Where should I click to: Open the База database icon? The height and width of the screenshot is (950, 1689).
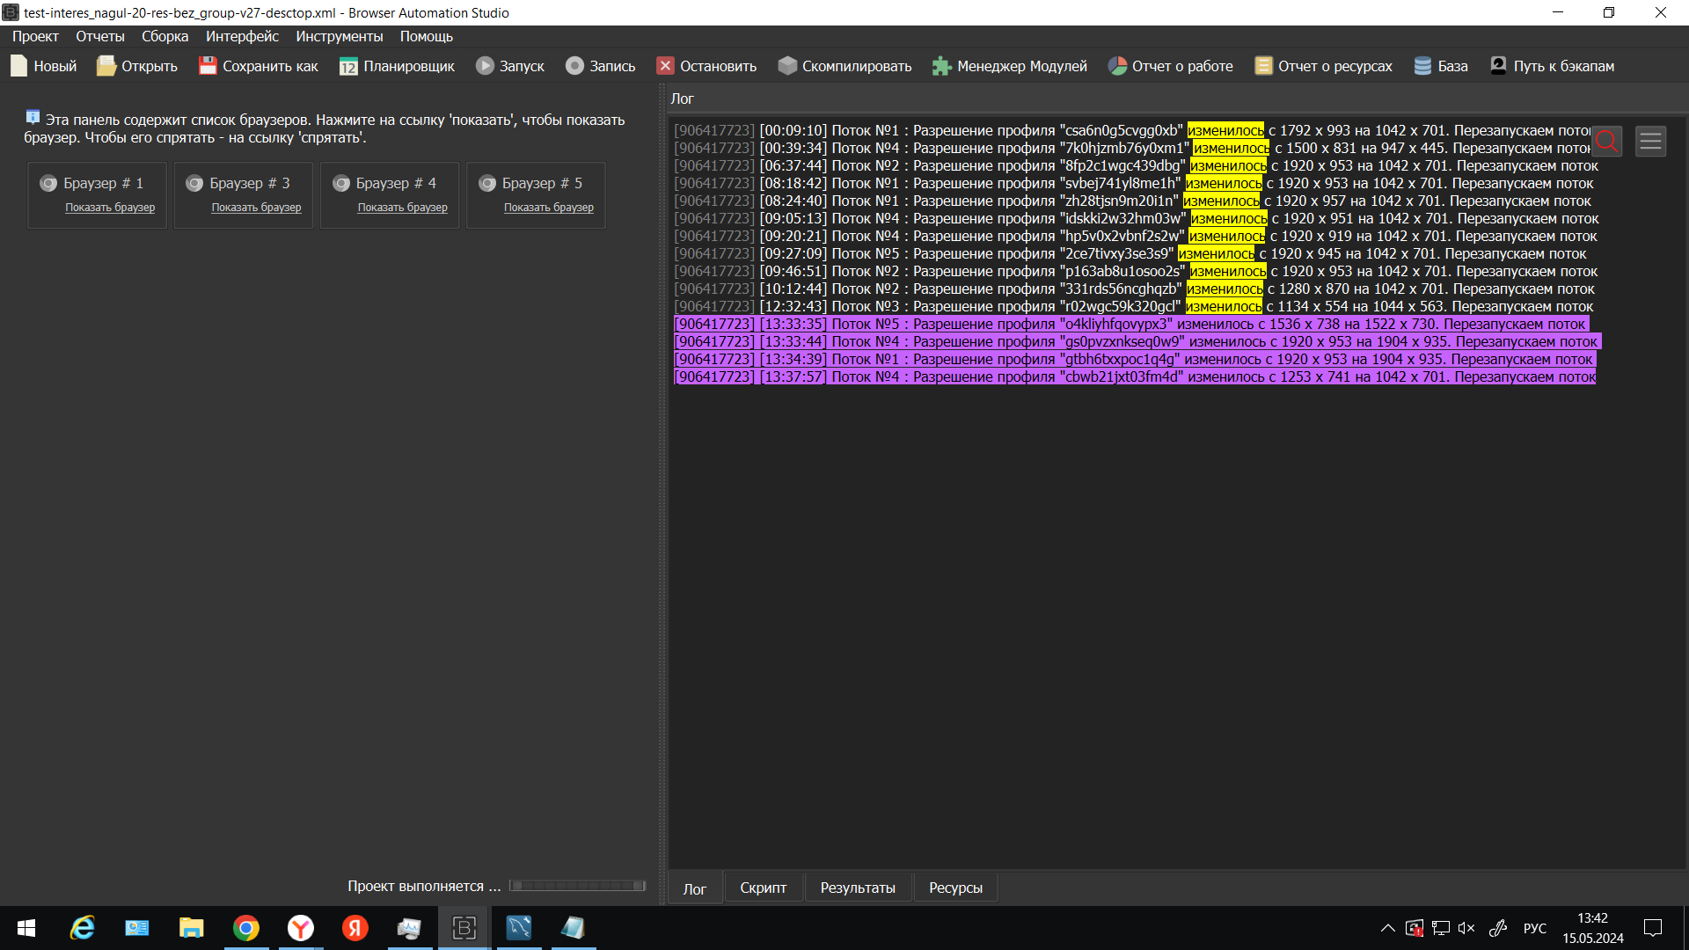coord(1422,66)
